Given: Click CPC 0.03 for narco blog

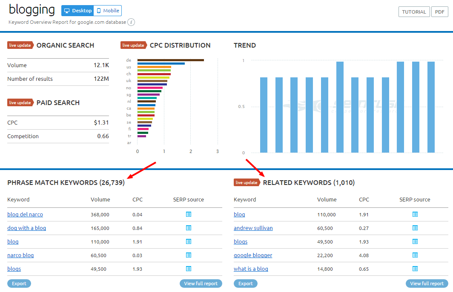Looking at the screenshot, I should (137, 255).
